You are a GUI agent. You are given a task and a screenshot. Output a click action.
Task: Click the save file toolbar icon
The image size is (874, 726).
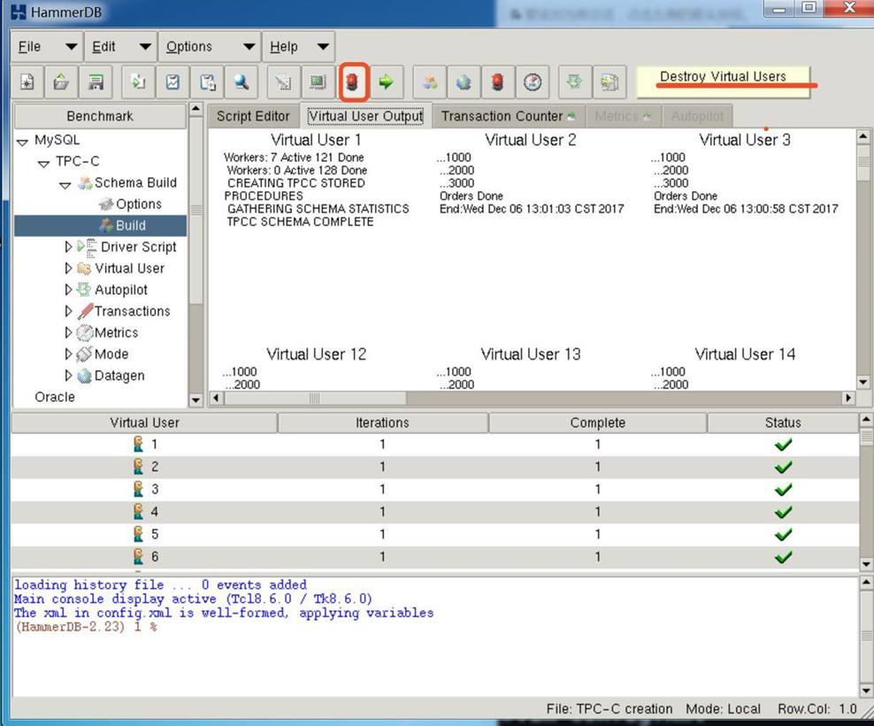95,82
